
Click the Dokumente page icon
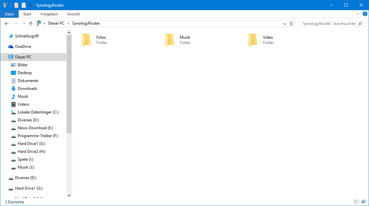[13, 81]
